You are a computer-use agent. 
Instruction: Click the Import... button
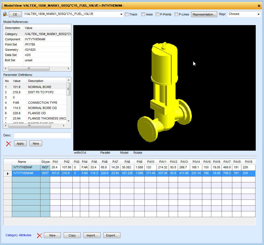[x=92, y=235]
